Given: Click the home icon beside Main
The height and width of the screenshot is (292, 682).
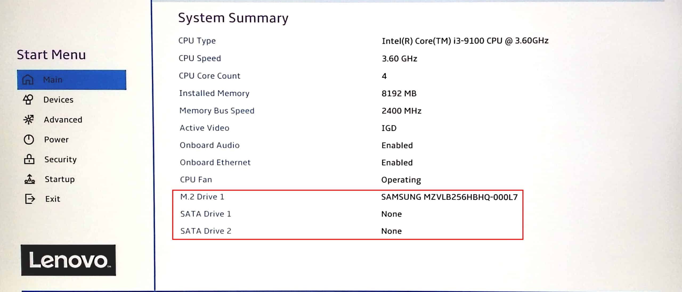Looking at the screenshot, I should point(28,80).
